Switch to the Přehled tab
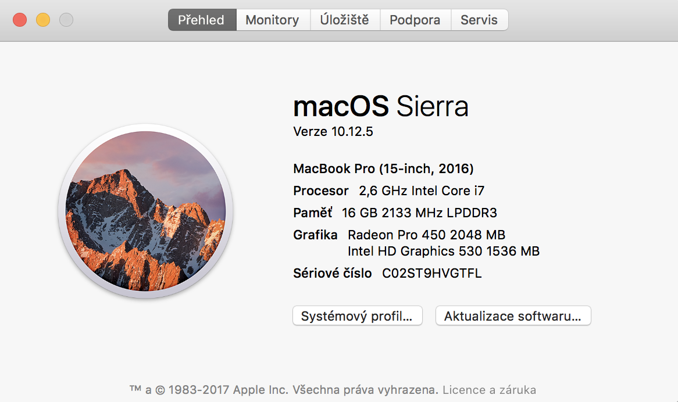 tap(201, 20)
